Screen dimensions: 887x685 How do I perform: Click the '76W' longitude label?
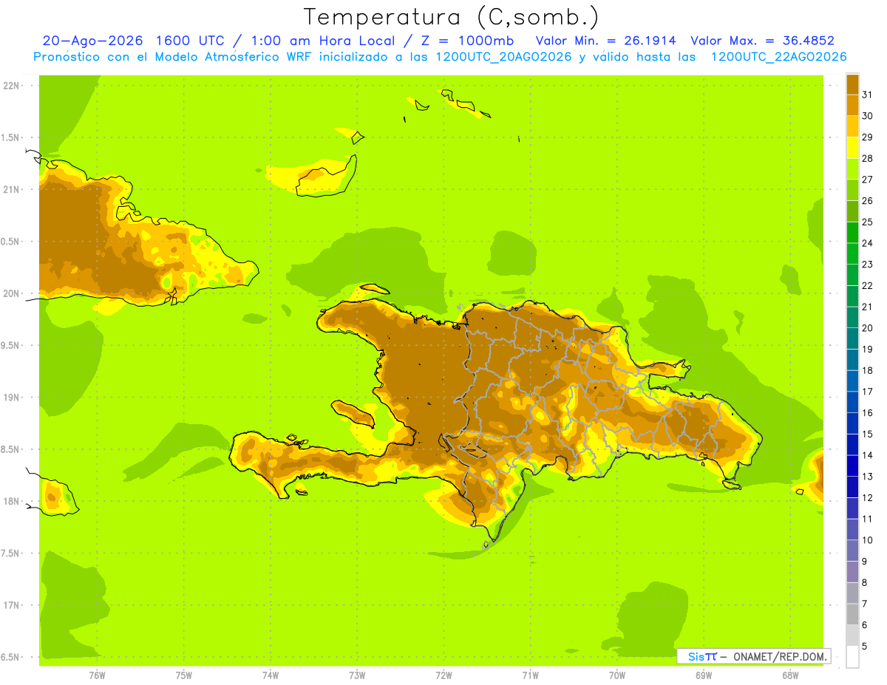point(97,675)
